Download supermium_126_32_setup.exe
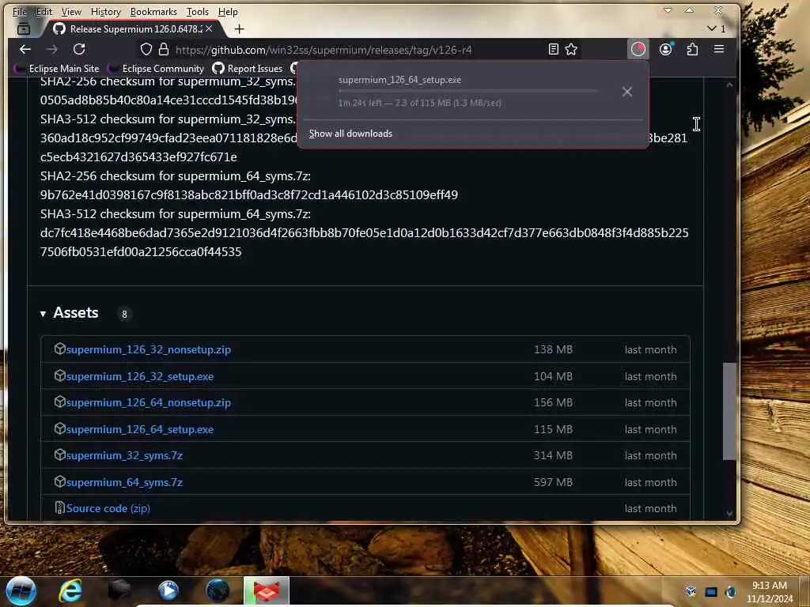This screenshot has width=810, height=607. coord(139,376)
